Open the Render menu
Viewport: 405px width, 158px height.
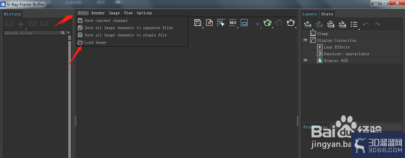(x=98, y=13)
